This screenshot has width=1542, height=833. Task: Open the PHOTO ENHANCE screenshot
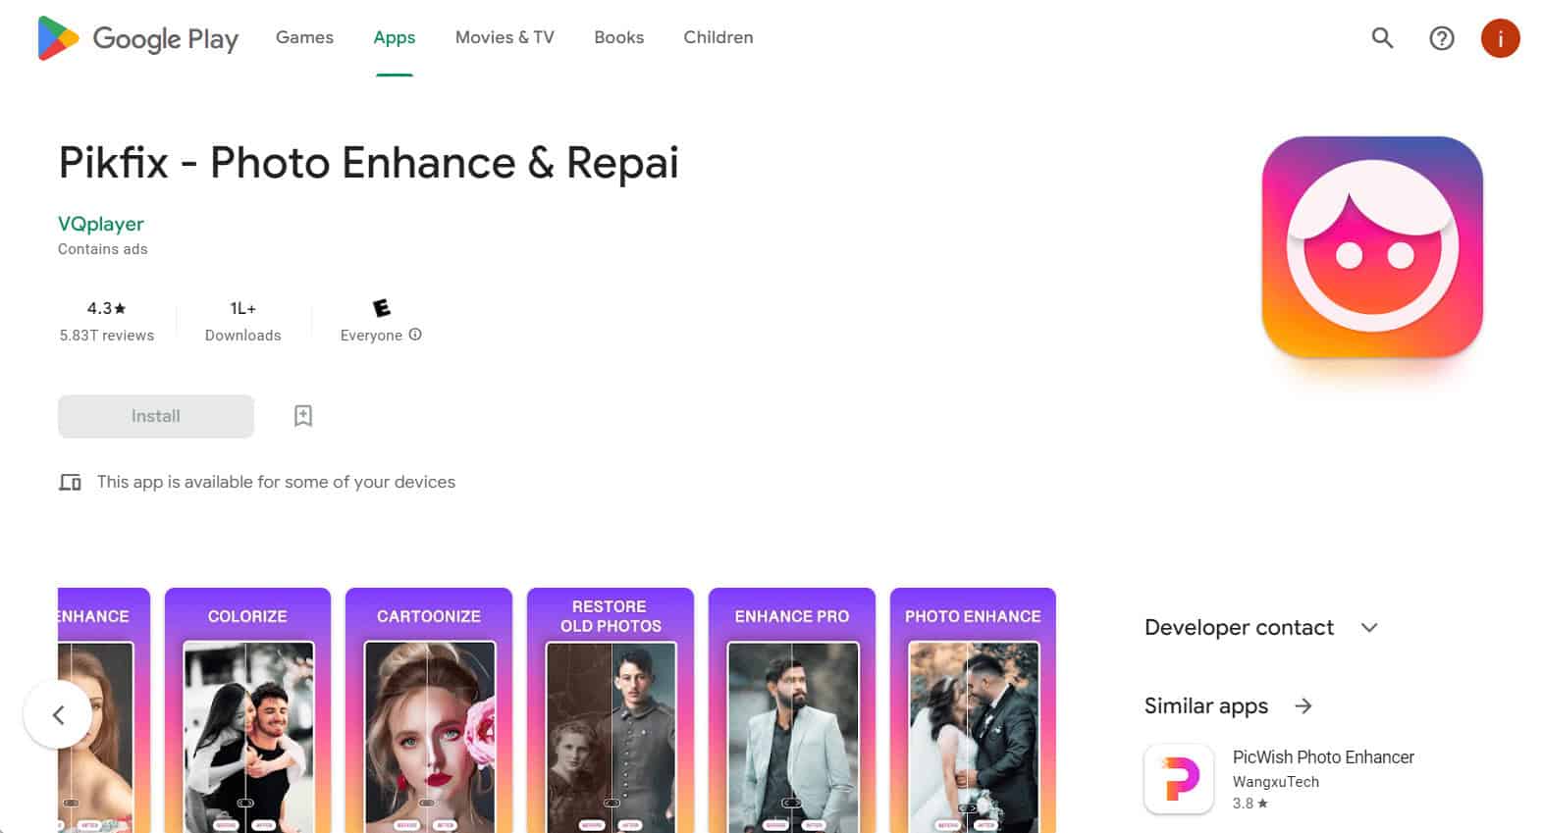[x=973, y=710]
